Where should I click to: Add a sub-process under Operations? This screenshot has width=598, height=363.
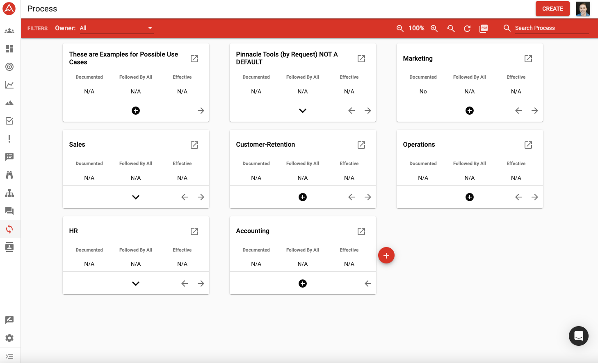[470, 197]
